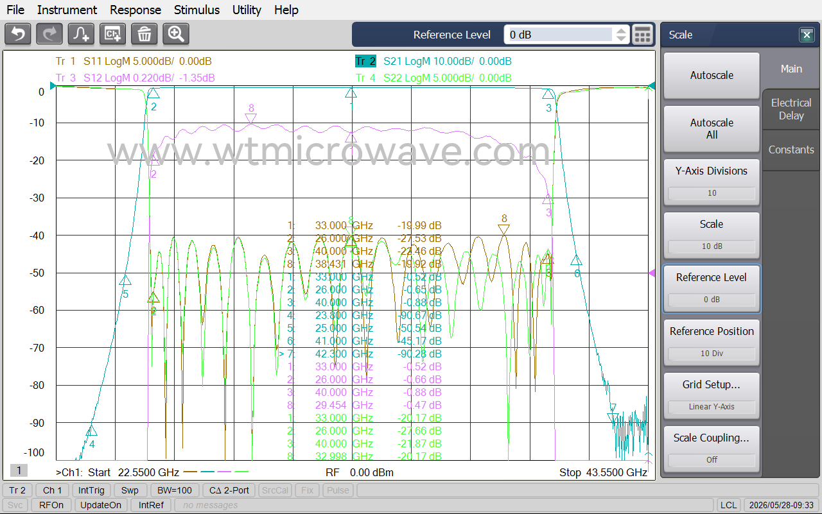
Task: Click the CΔ 2-Port calibration button
Action: pos(229,490)
